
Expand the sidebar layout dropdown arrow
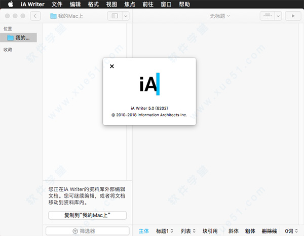coord(126,16)
